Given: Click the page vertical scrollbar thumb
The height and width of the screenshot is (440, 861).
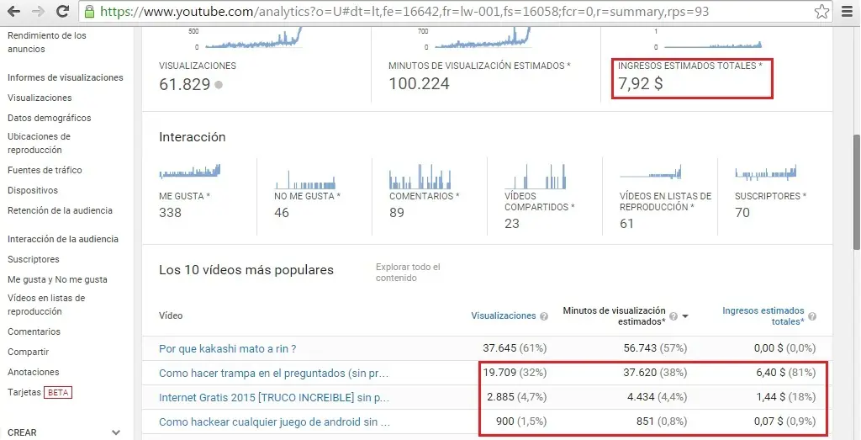Looking at the screenshot, I should (856, 192).
